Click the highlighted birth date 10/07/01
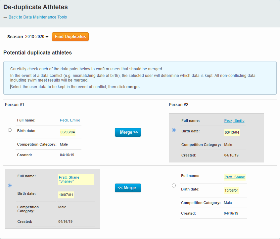 [66, 195]
